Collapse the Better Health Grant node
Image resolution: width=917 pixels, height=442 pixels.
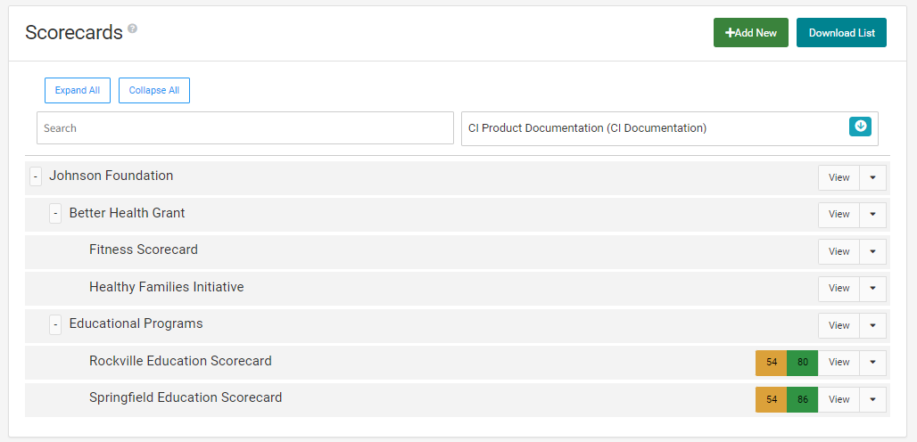pyautogui.click(x=55, y=214)
